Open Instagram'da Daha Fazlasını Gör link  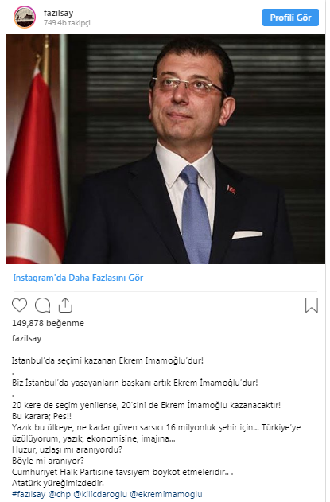78,278
